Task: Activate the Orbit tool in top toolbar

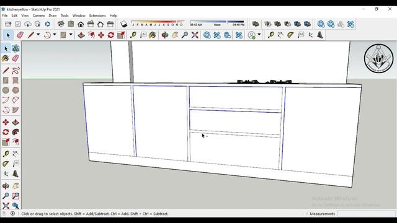Action: pos(165,35)
